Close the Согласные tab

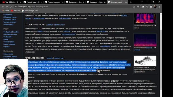[84, 2]
